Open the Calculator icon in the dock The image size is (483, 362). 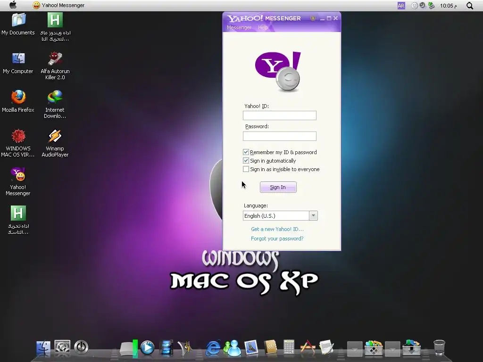[x=289, y=348]
